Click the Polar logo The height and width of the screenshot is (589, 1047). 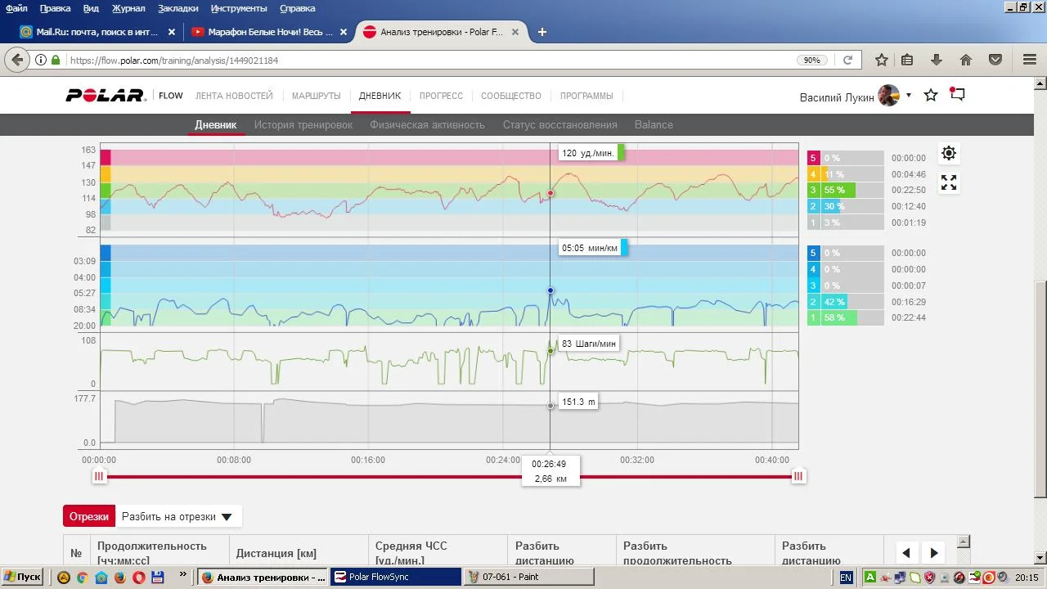pos(106,96)
